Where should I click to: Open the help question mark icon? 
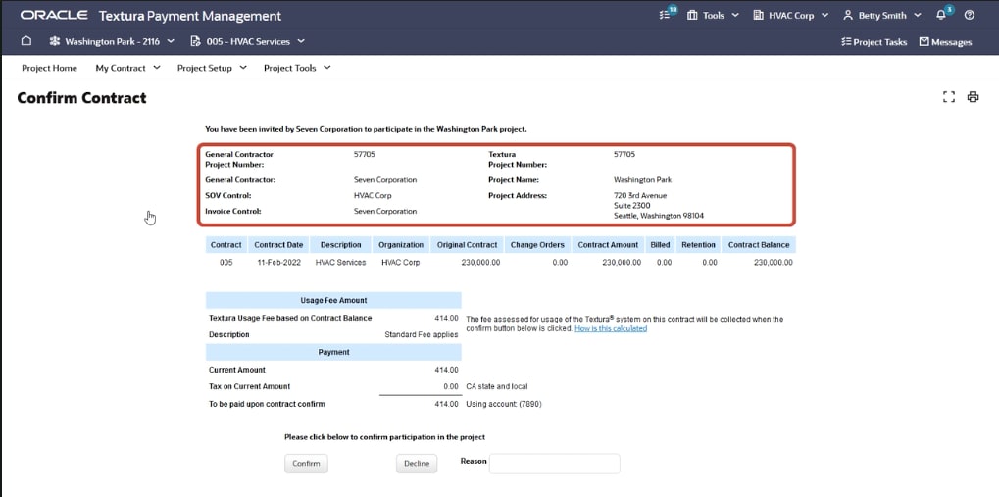[970, 15]
